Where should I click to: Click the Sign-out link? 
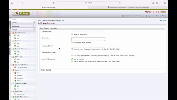150,16
